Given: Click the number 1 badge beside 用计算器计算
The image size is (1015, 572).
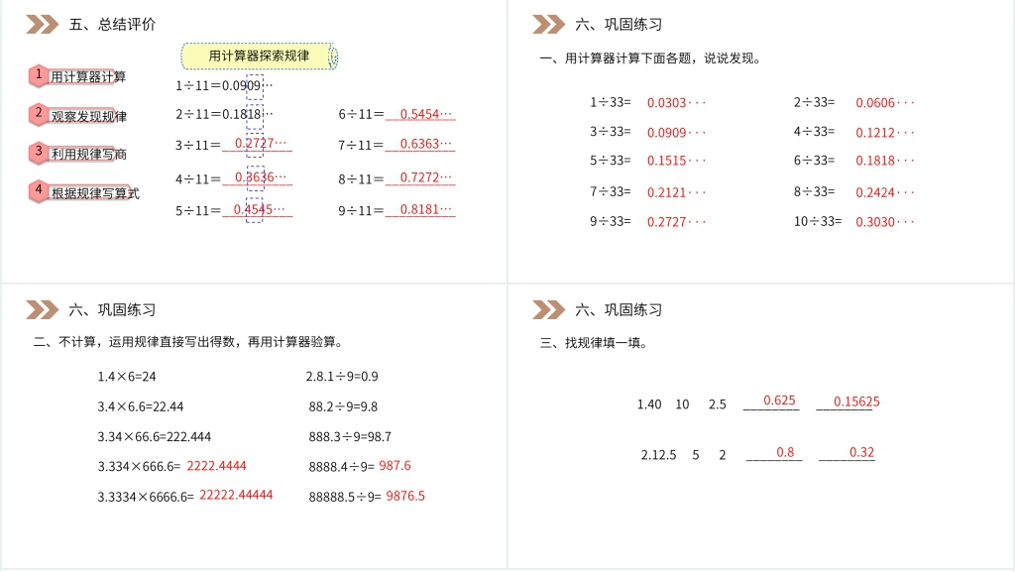Looking at the screenshot, I should (39, 75).
